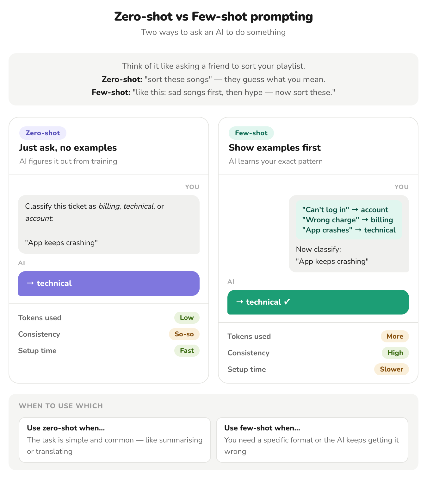Click the Slower setup time pill
This screenshot has height=477, width=427.
click(391, 369)
